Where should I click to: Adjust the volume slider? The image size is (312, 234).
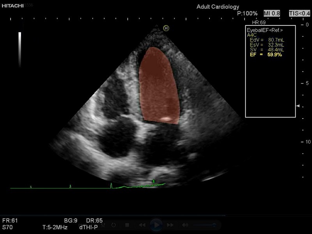[x=203, y=225]
